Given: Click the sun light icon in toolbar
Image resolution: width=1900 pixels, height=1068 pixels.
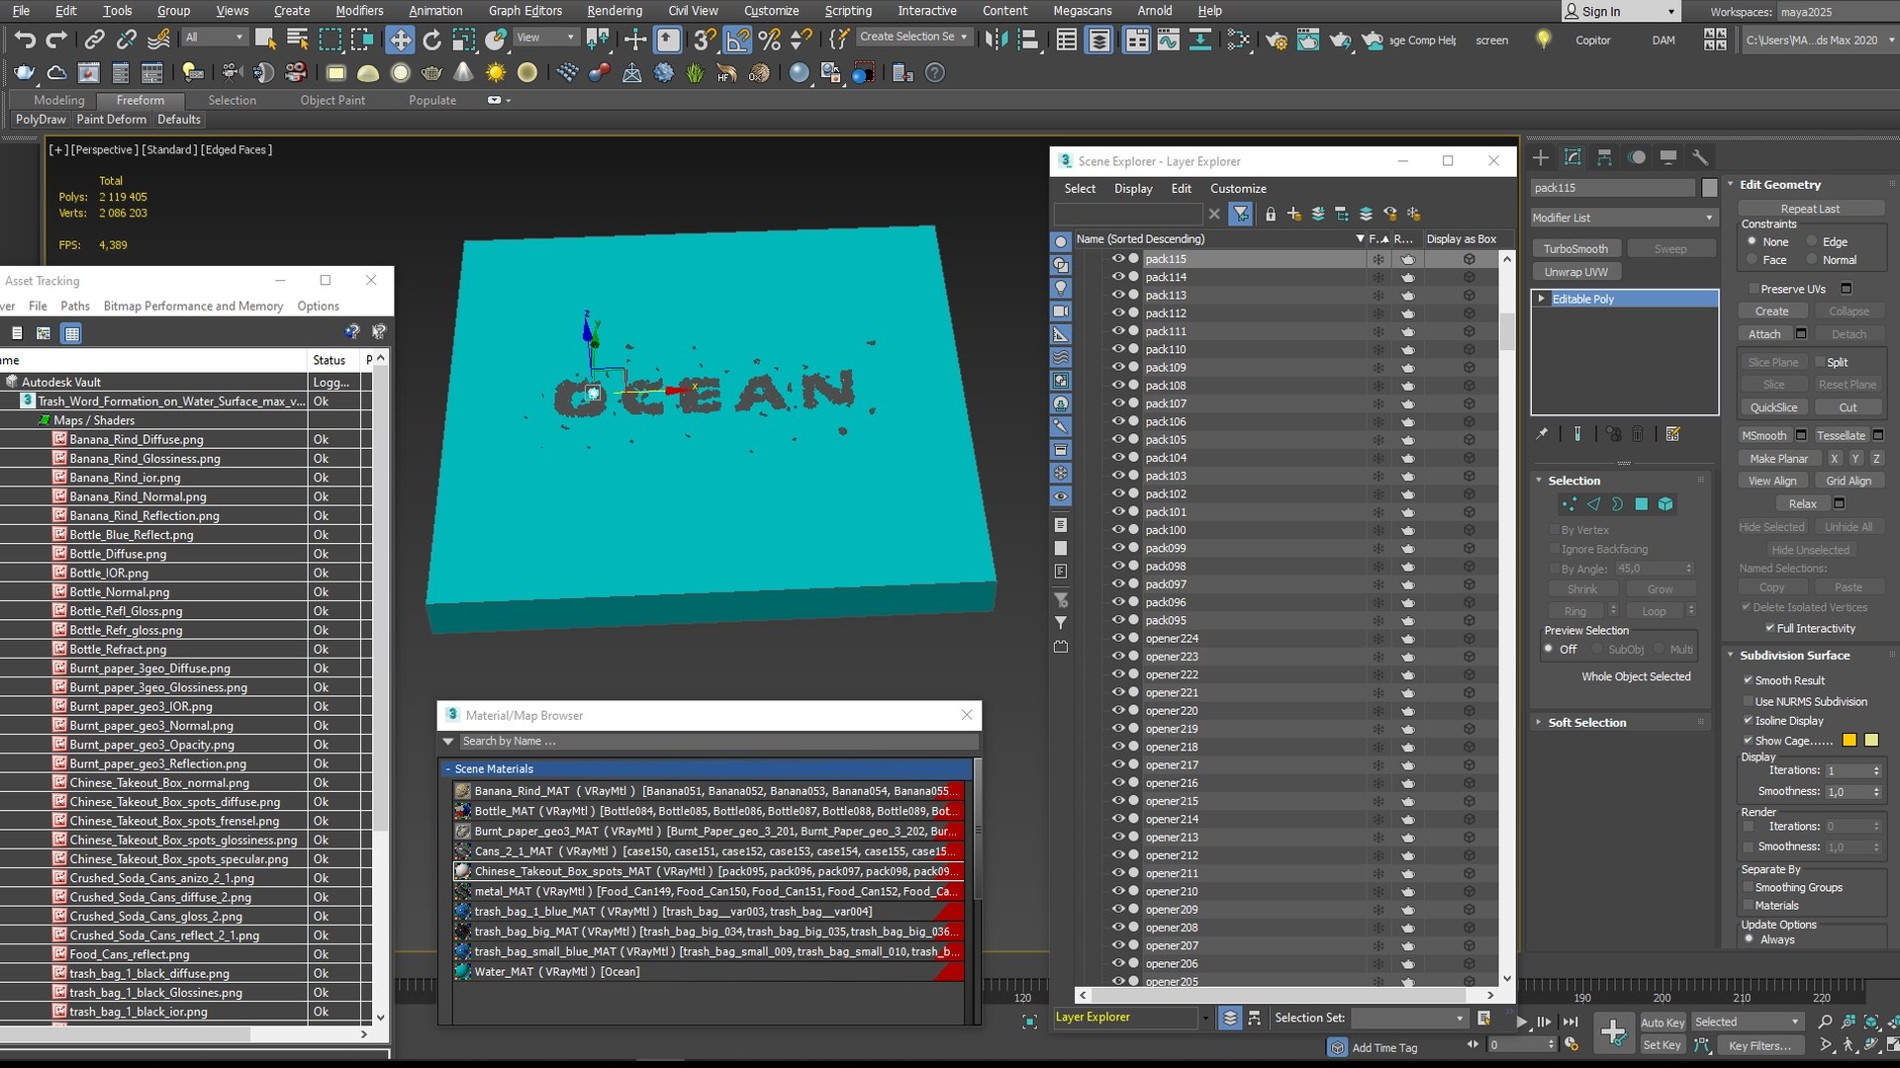Looking at the screenshot, I should tap(496, 73).
